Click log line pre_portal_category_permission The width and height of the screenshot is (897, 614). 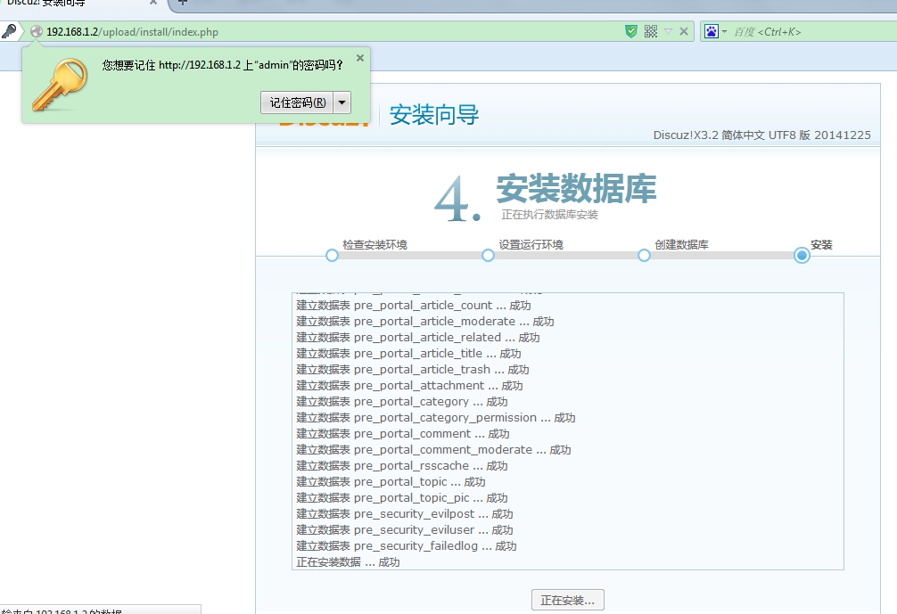pos(436,417)
